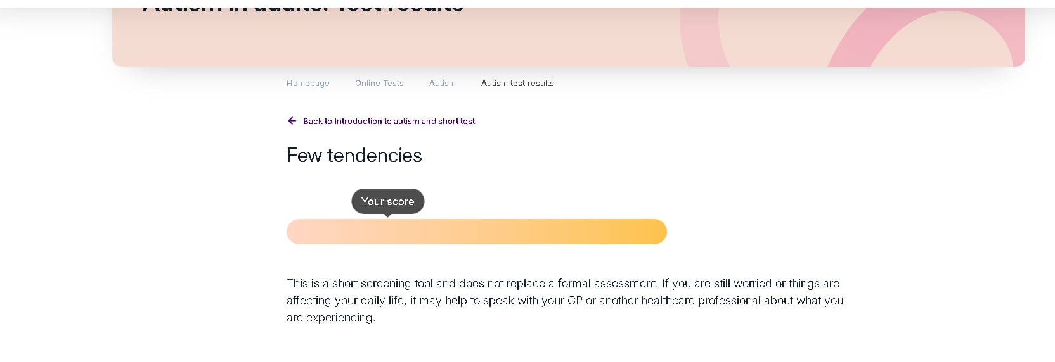Click the Your score tooltip badge
The height and width of the screenshot is (362, 1055).
387,201
